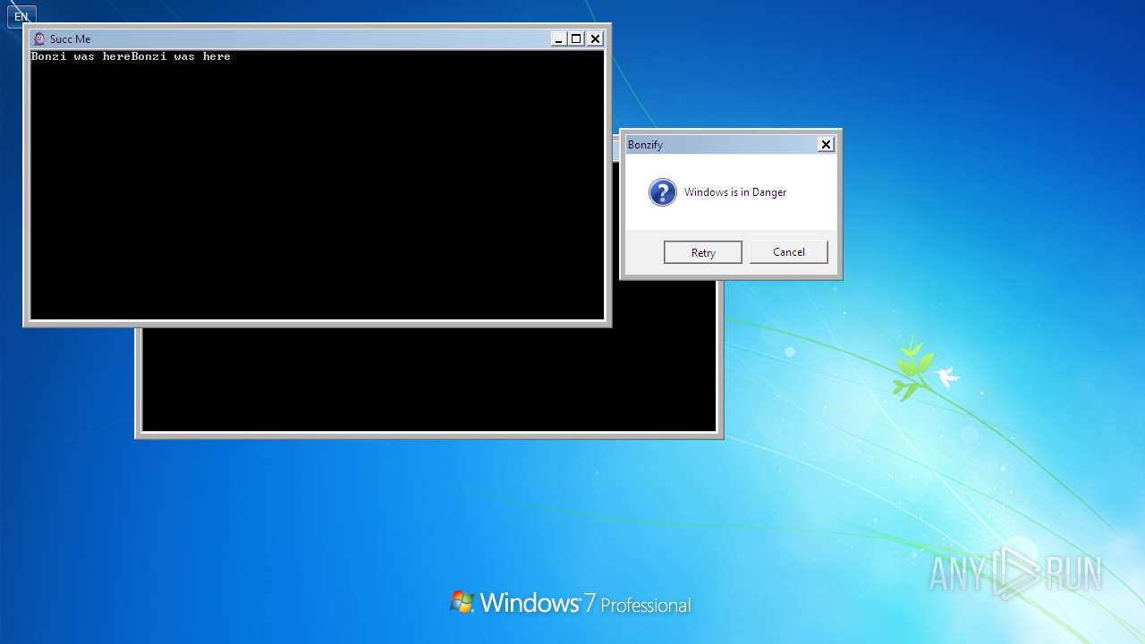The width and height of the screenshot is (1145, 644).
Task: Click the 'Windows is in Danger' message text
Action: [735, 192]
